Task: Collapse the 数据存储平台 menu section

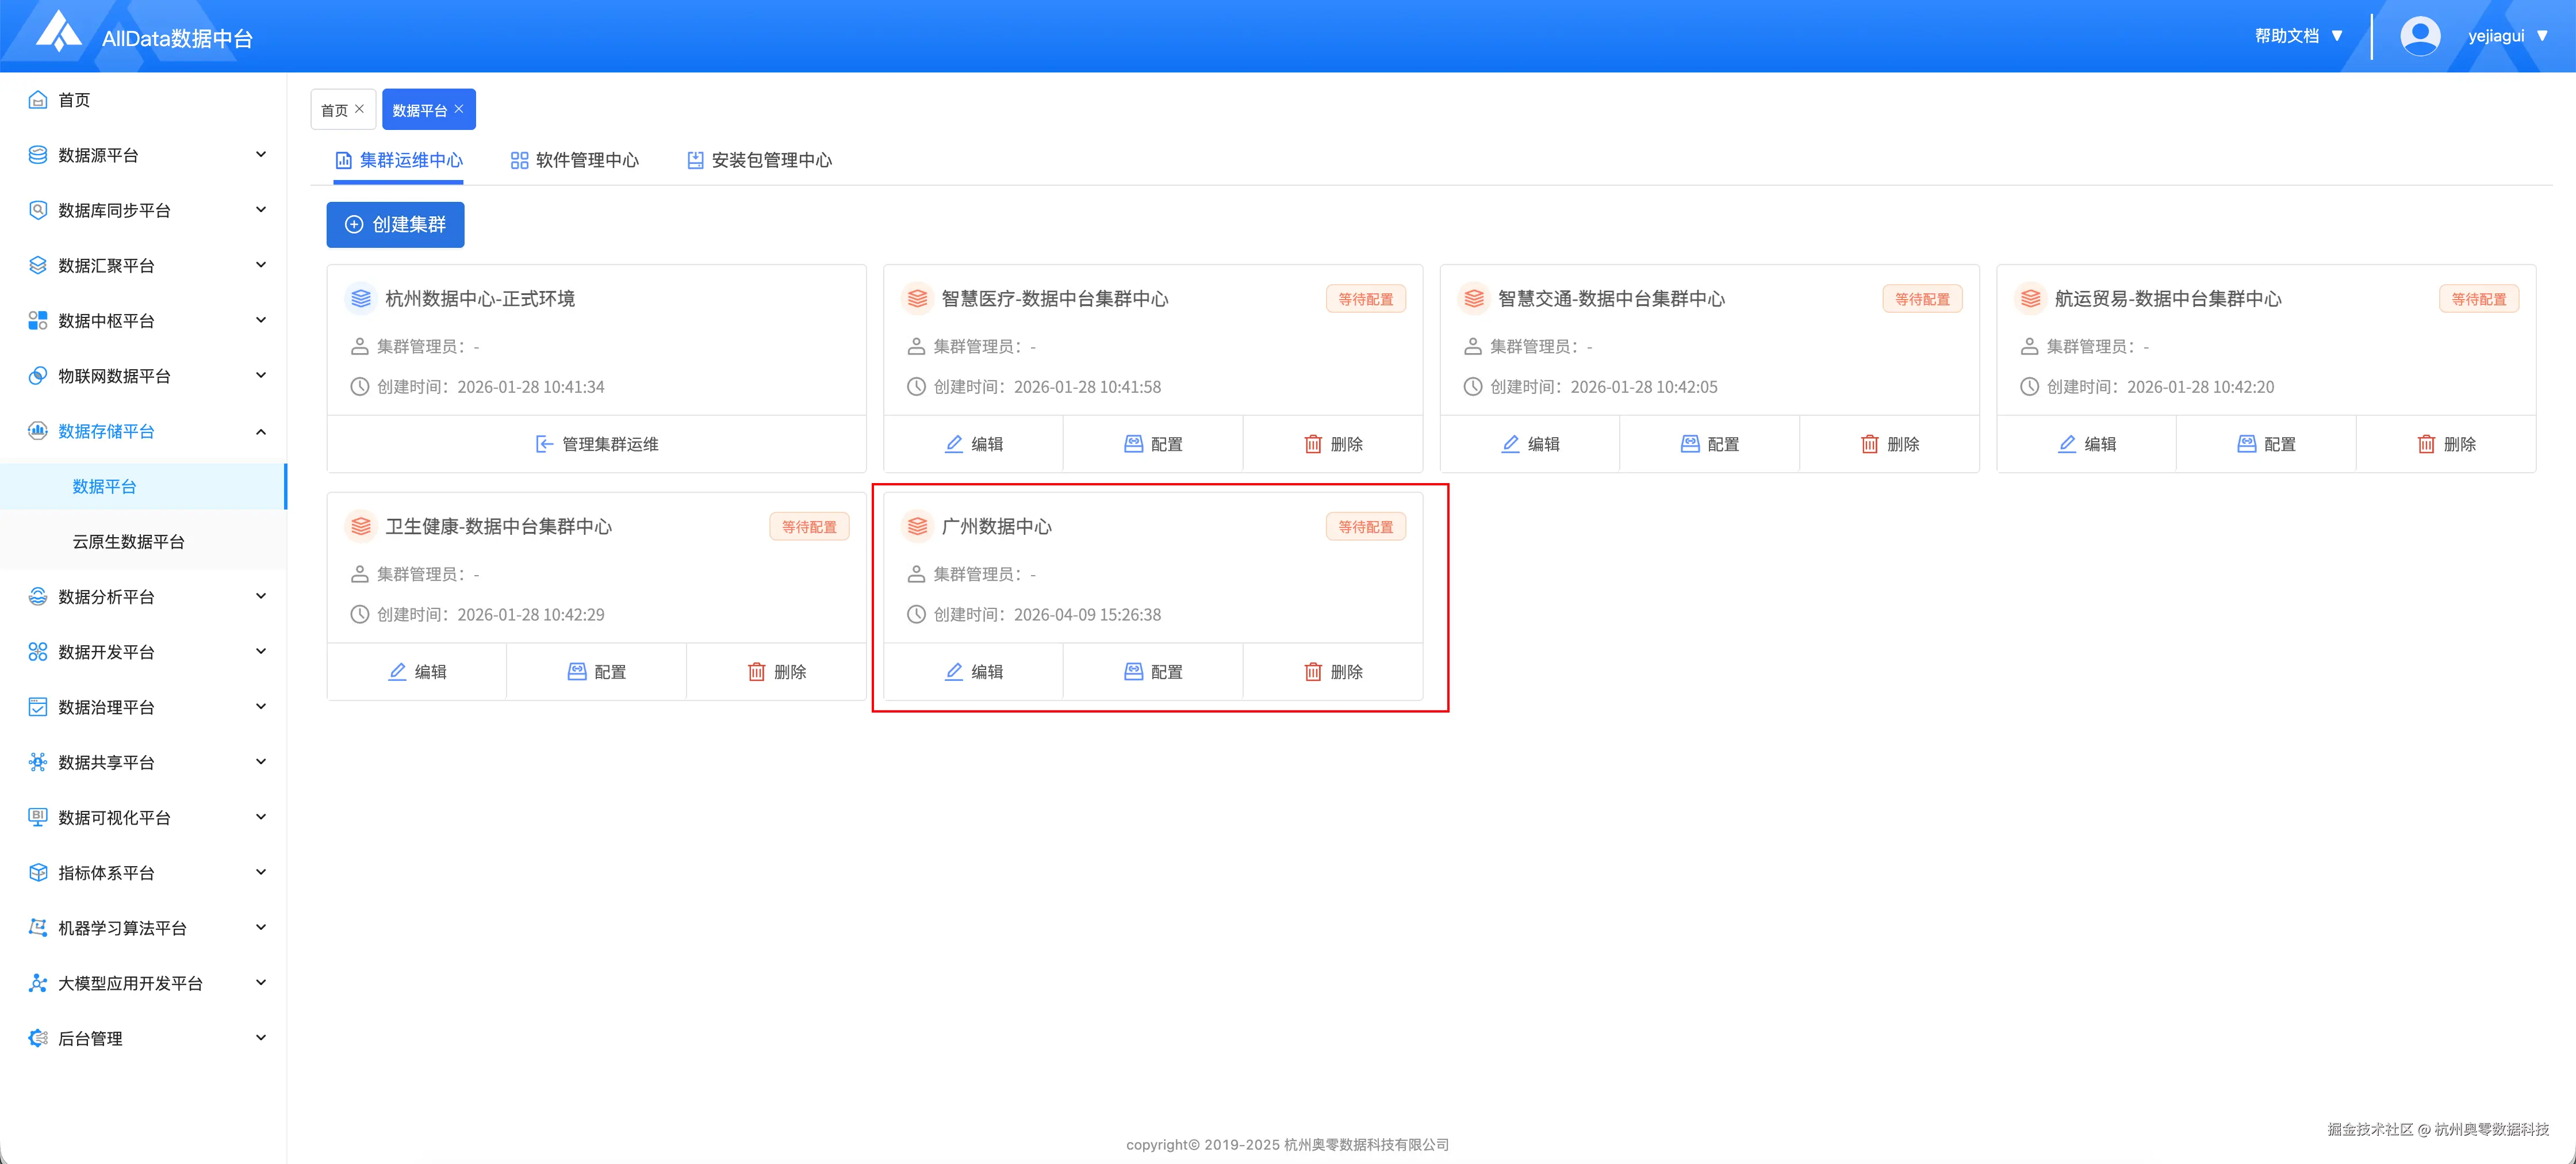Action: (261, 431)
